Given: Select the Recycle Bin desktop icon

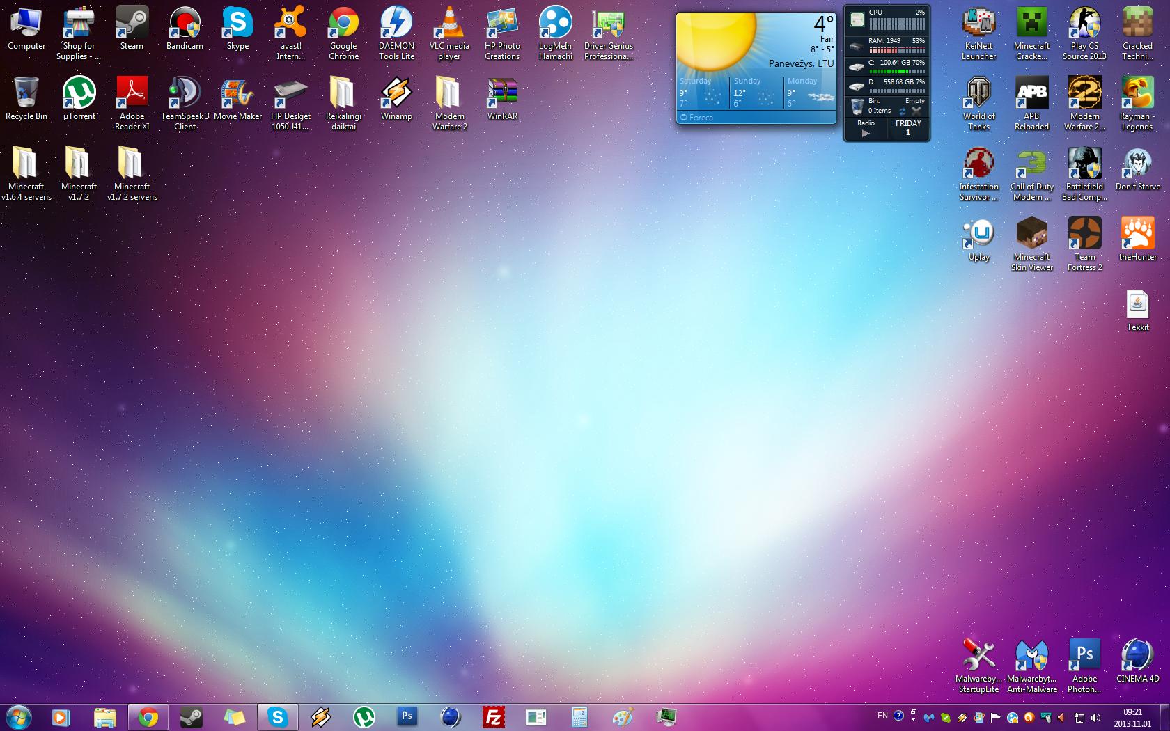Looking at the screenshot, I should coord(26,99).
